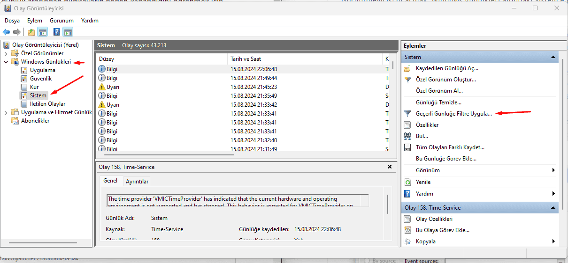Select the Güvenlik log in tree
This screenshot has width=568, height=263.
(x=41, y=79)
